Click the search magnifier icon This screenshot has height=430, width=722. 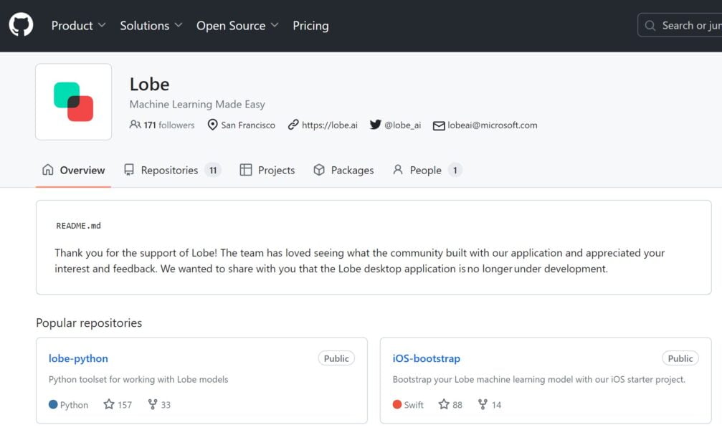(650, 26)
